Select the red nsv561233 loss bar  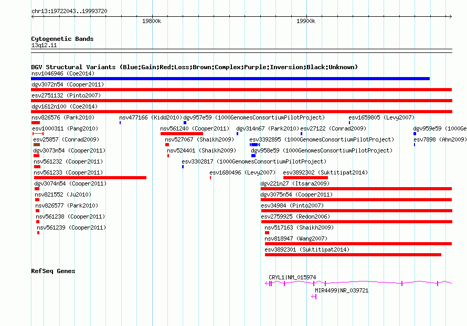[90, 178]
